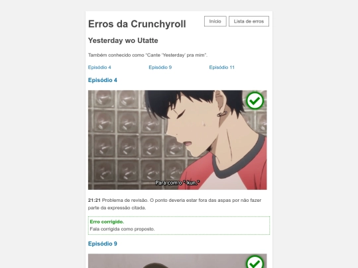Click the Erro corrigido status box
The height and width of the screenshot is (268, 358).
(179, 226)
